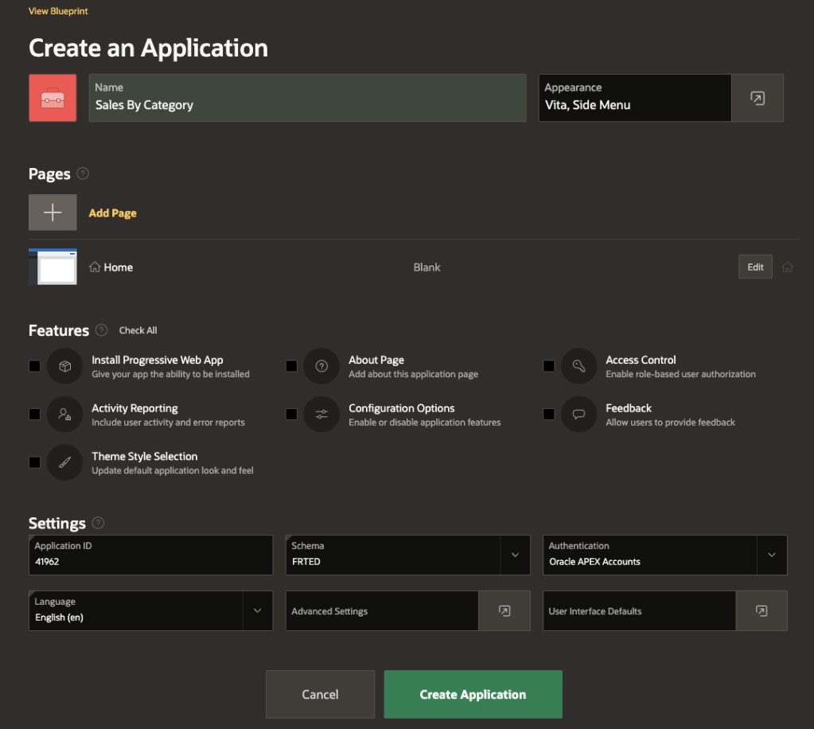Toggle the Theme Style Selection checkbox
The width and height of the screenshot is (814, 729).
click(x=34, y=462)
